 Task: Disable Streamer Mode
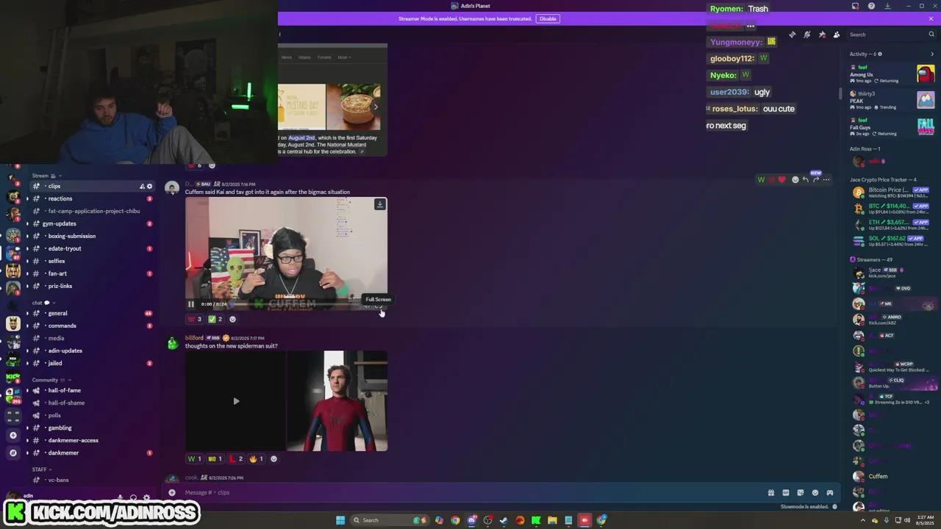548,18
